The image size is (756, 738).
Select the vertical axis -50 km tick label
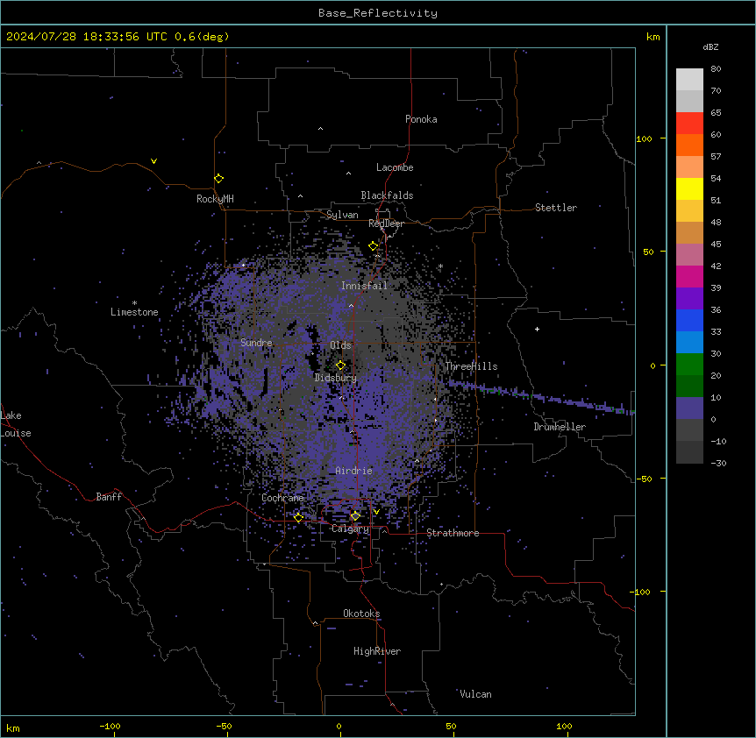coord(644,479)
